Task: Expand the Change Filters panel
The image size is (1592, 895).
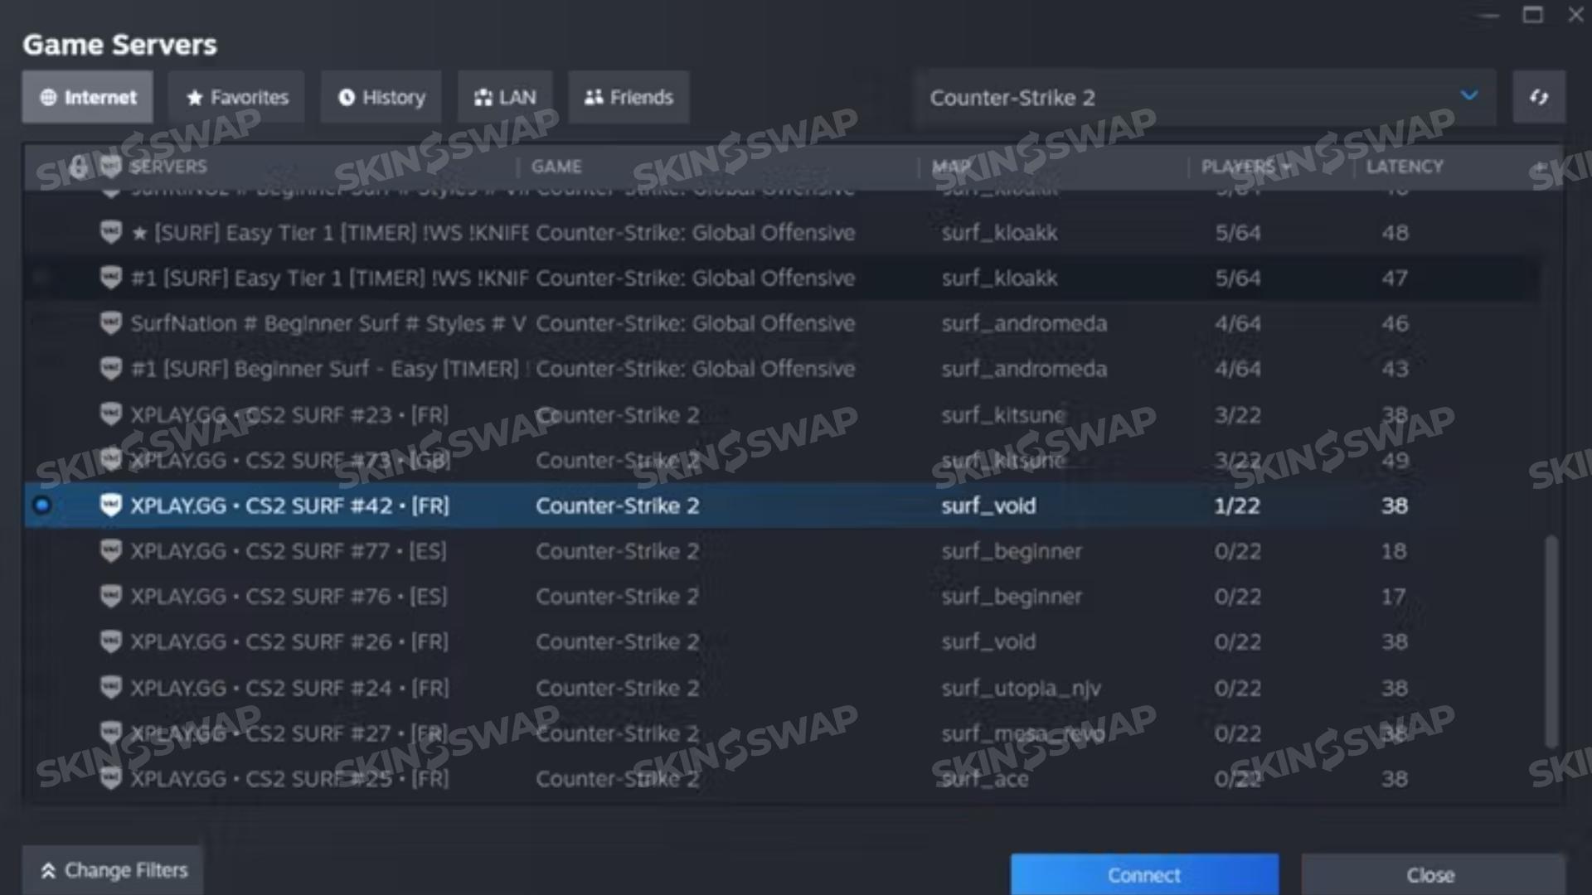Action: [x=113, y=870]
